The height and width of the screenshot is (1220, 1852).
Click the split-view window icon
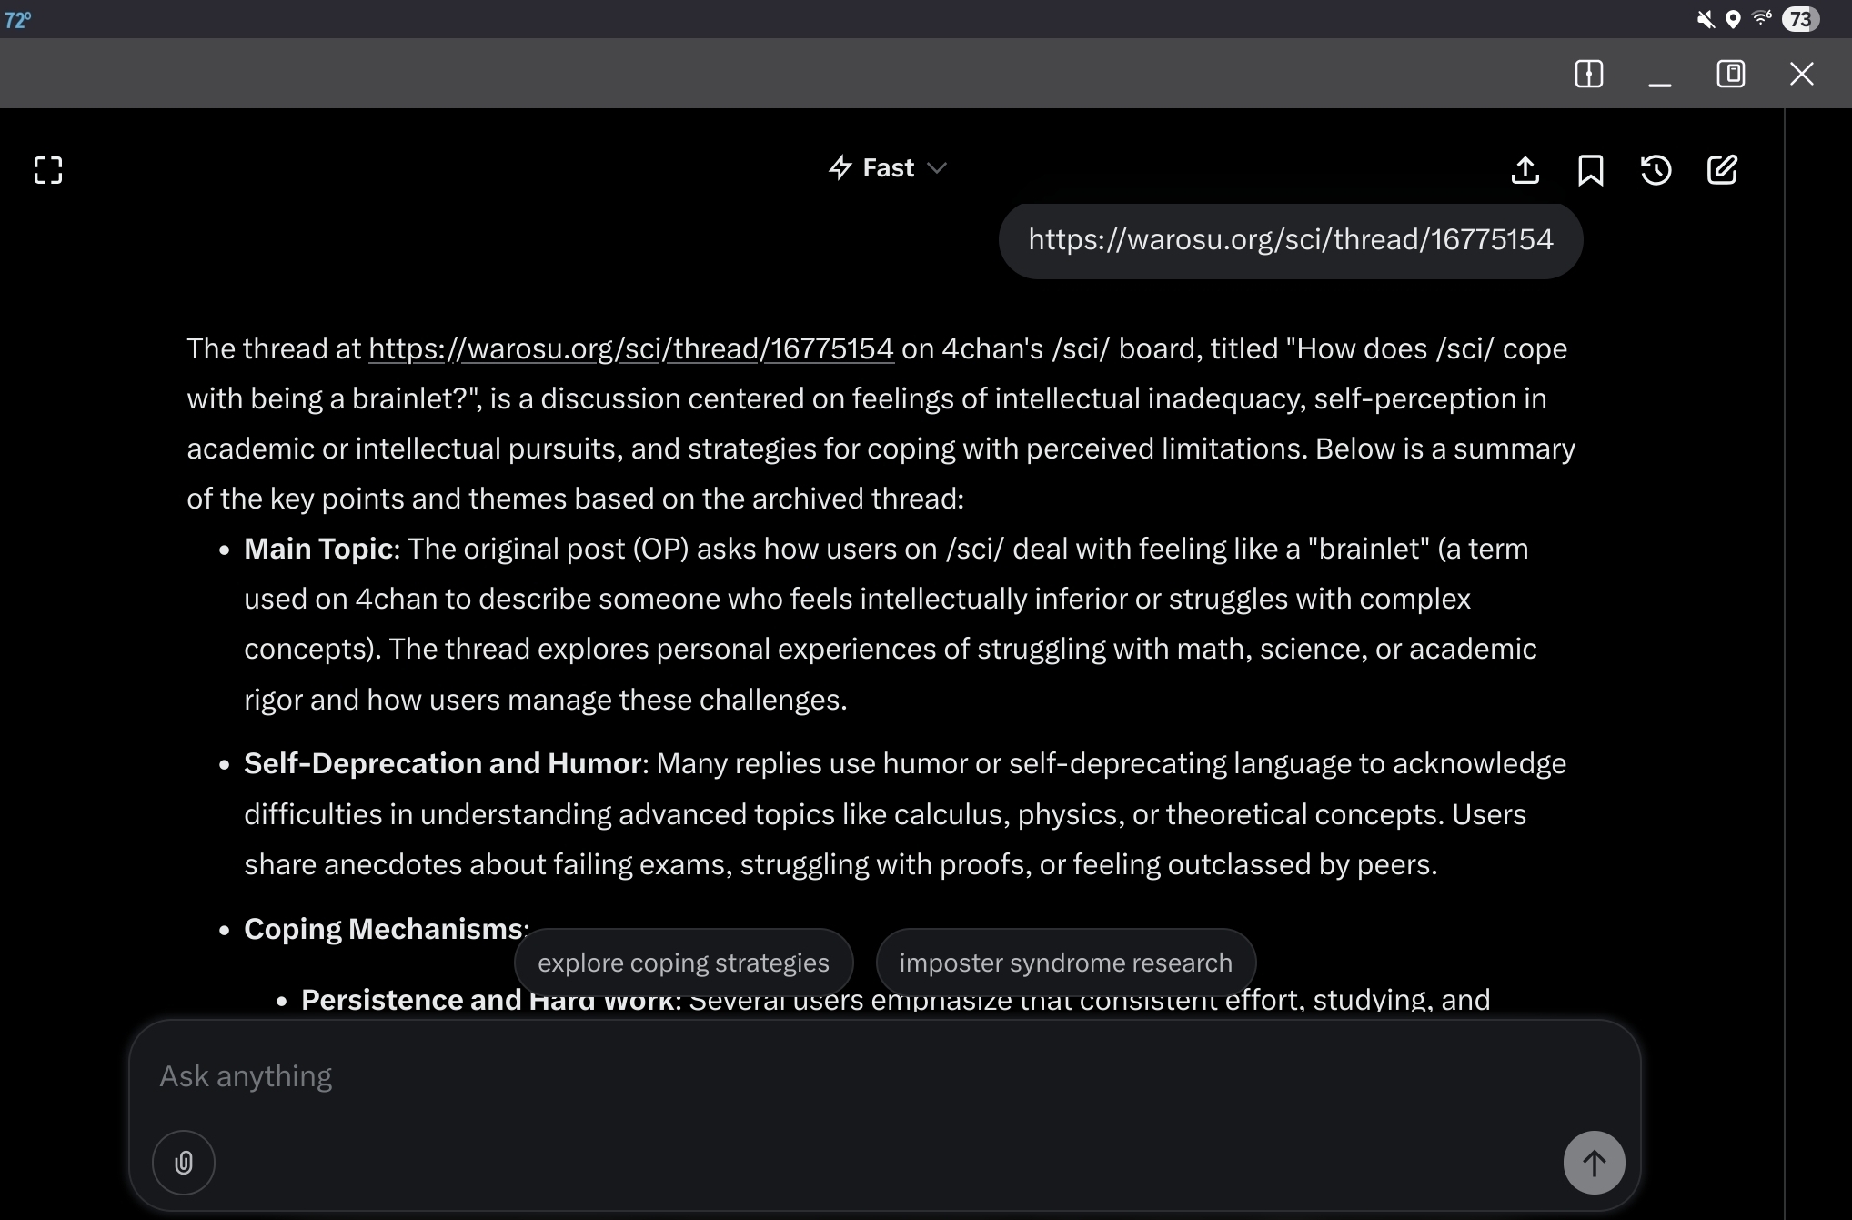[x=1588, y=74]
